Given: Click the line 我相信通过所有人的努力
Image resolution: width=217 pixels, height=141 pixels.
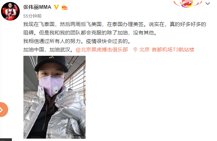Looking at the screenshot, I should (77, 41).
